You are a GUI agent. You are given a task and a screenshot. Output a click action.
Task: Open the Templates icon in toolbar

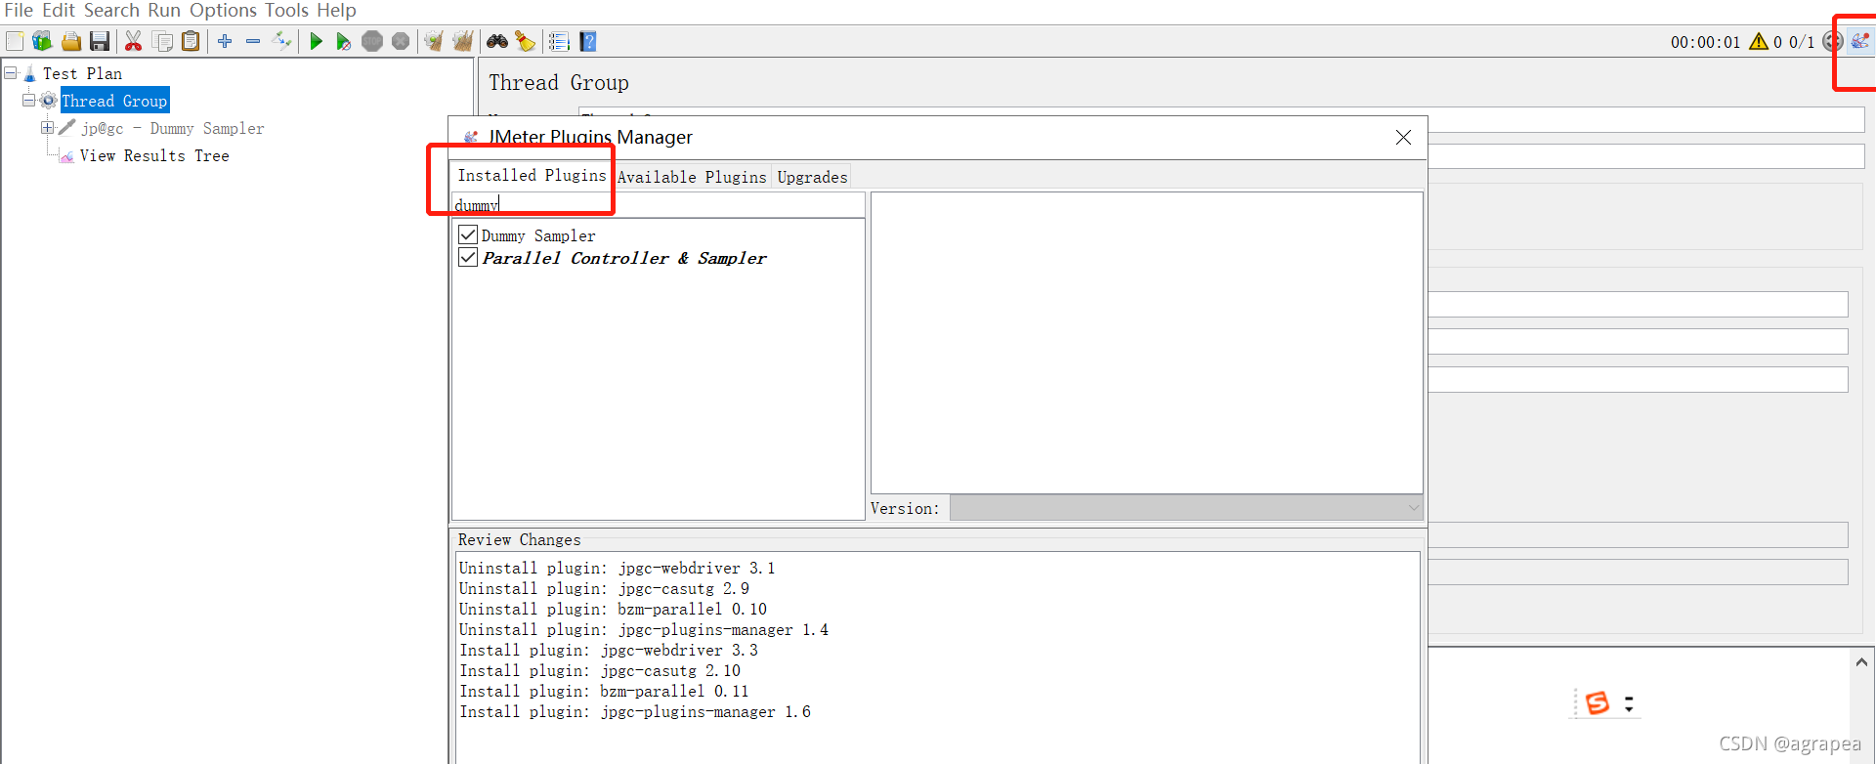click(42, 41)
